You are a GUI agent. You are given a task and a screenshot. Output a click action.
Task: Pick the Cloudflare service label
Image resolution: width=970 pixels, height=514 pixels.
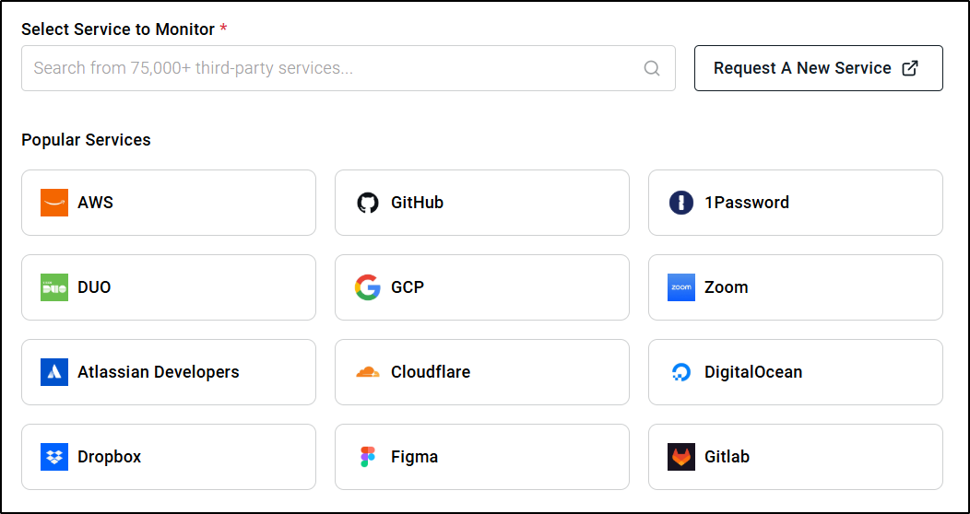431,372
